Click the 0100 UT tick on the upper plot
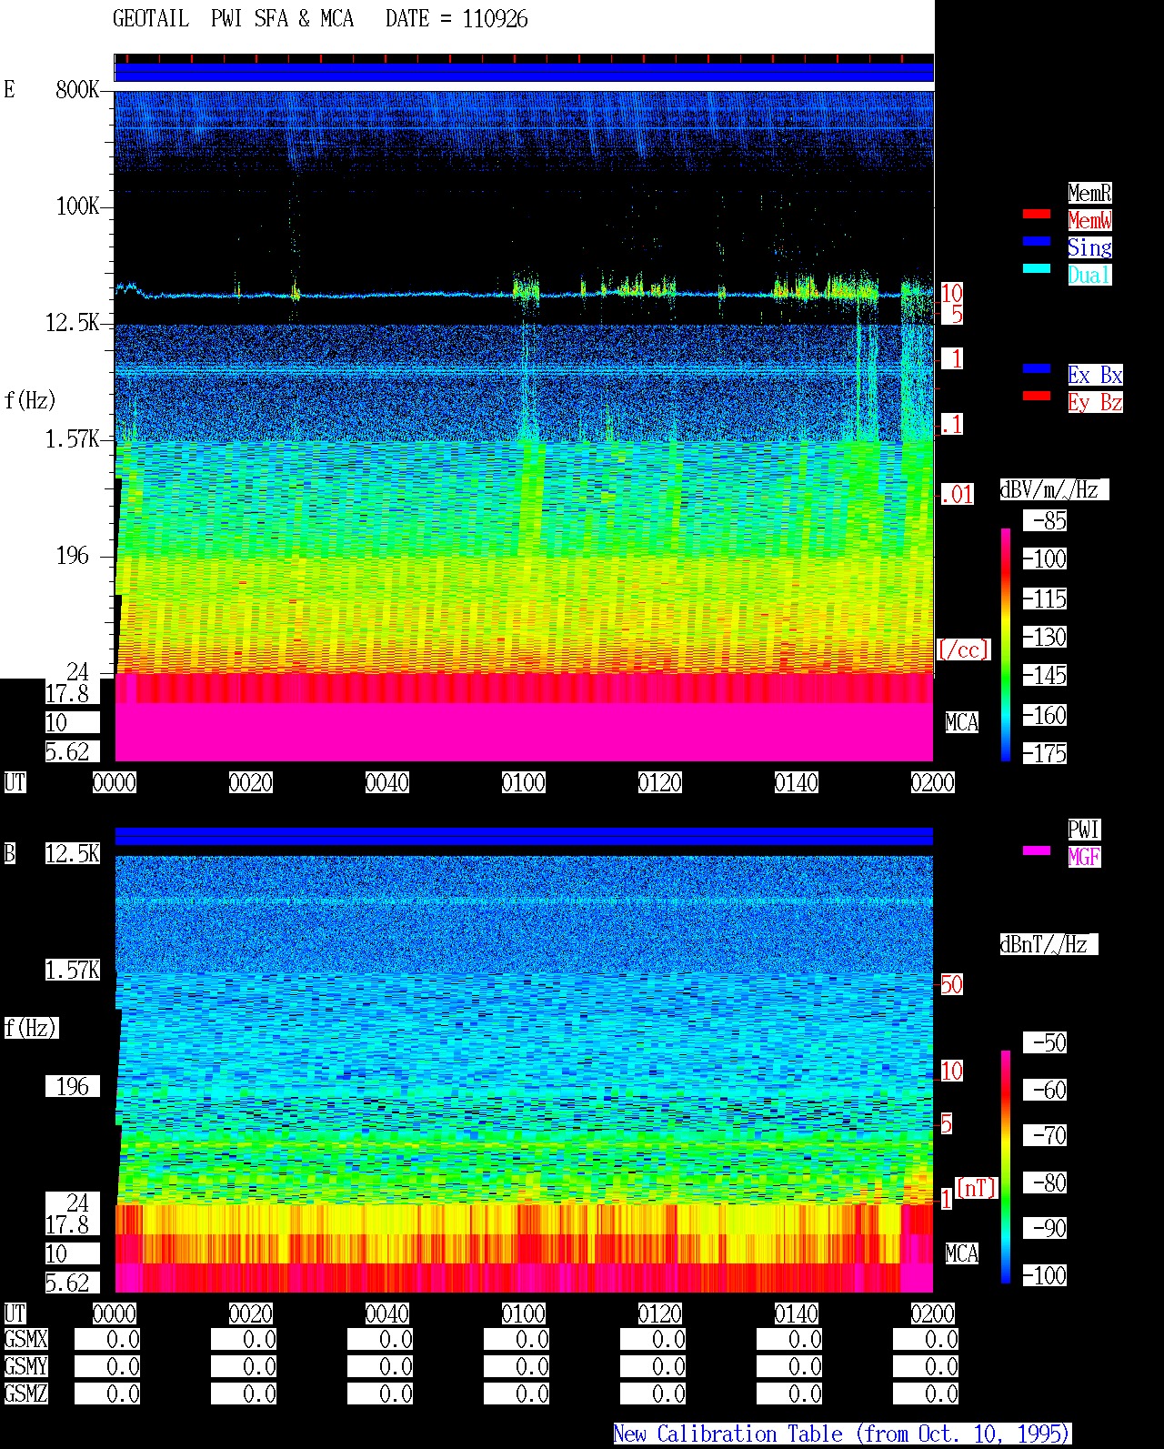The image size is (1164, 1449). (x=524, y=782)
